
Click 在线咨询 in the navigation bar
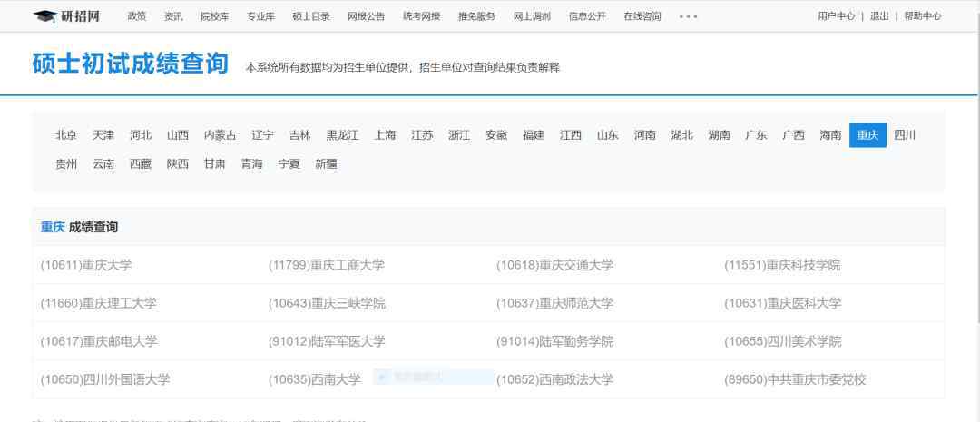642,16
